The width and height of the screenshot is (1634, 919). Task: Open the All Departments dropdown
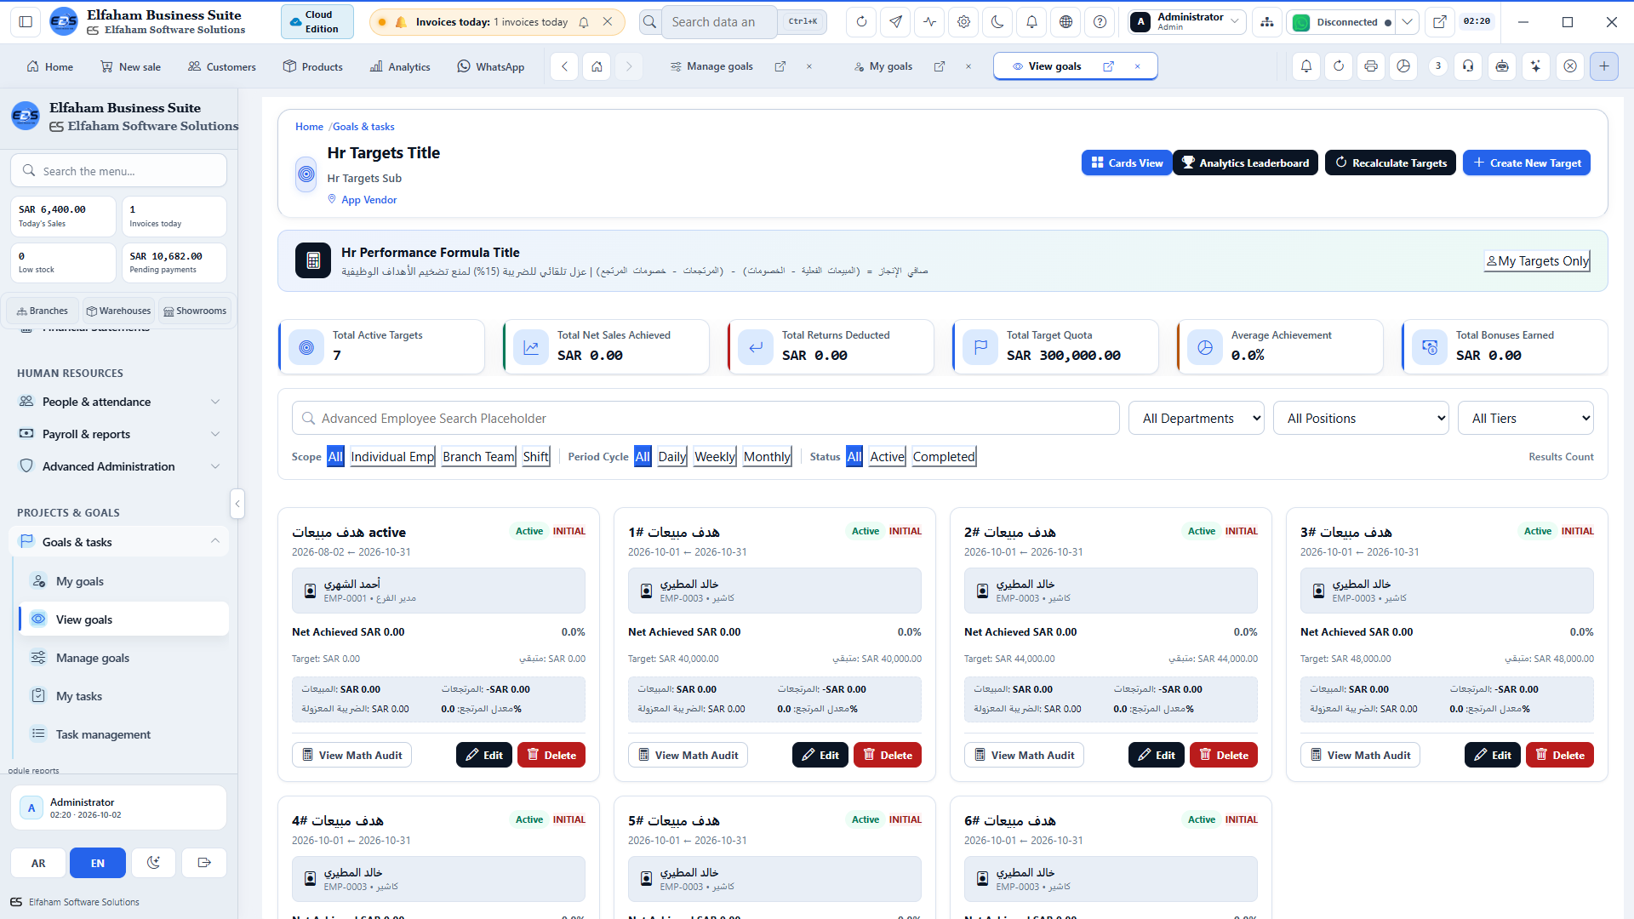pos(1196,419)
